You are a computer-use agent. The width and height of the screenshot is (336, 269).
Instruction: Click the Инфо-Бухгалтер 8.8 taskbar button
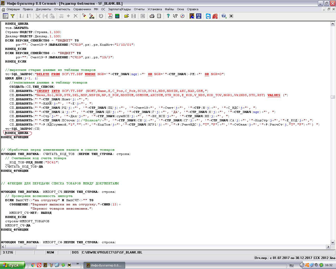pos(104,265)
